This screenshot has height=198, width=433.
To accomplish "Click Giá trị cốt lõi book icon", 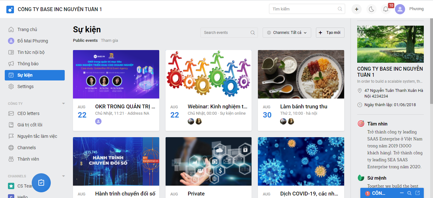I will (x=11, y=125).
